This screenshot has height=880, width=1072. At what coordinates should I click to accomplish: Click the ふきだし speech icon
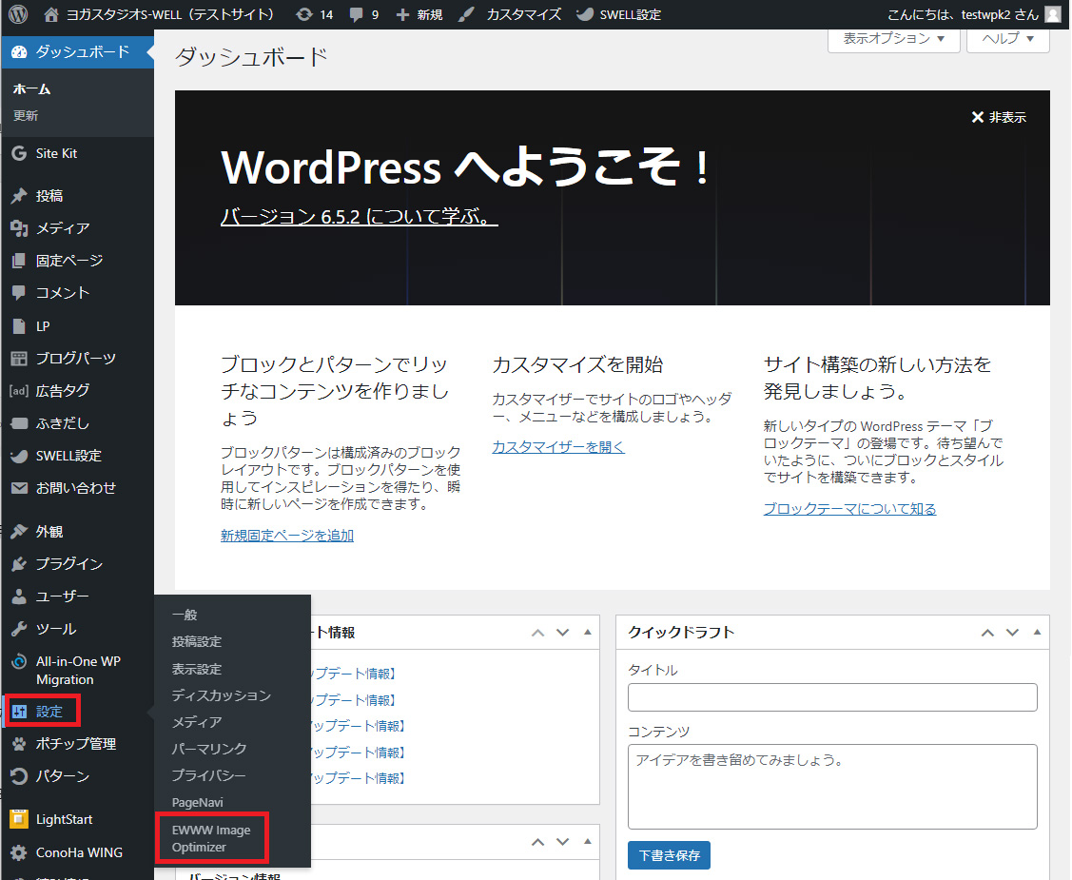click(x=19, y=423)
